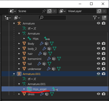Click the Hips_angel bone icon
Image resolution: width=109 pixels, height=101 pixels.
pos(29,89)
